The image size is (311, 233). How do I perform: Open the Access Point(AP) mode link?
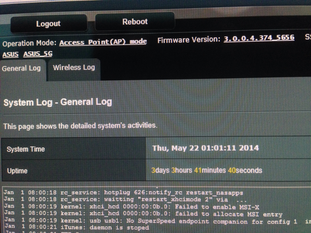click(103, 42)
